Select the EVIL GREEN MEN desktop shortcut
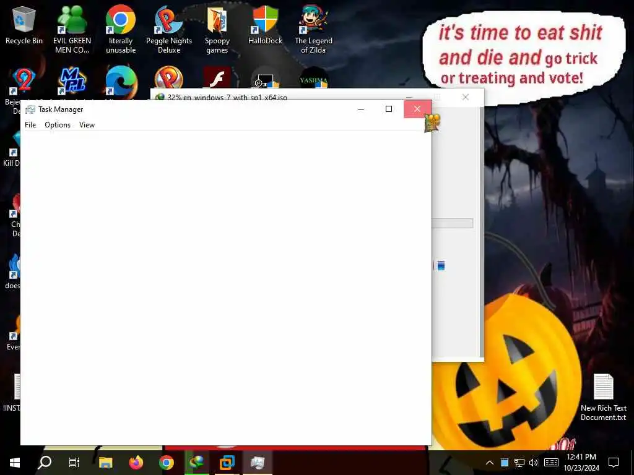This screenshot has width=634, height=475. tap(72, 30)
